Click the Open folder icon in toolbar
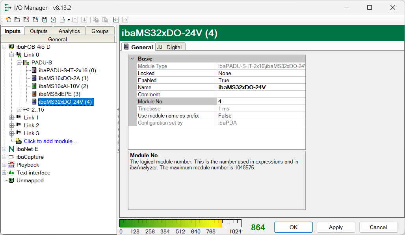This screenshot has height=235, width=405. coord(17,20)
